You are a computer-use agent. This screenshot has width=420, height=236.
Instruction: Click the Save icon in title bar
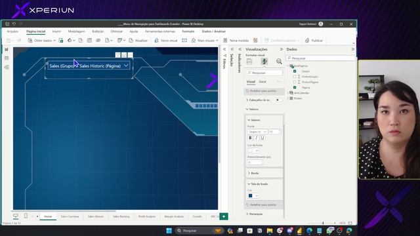[7, 24]
